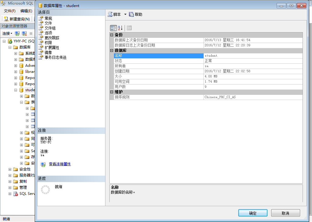Select the 文件组 page
This screenshot has width=312, height=222.
pyautogui.click(x=50, y=28)
